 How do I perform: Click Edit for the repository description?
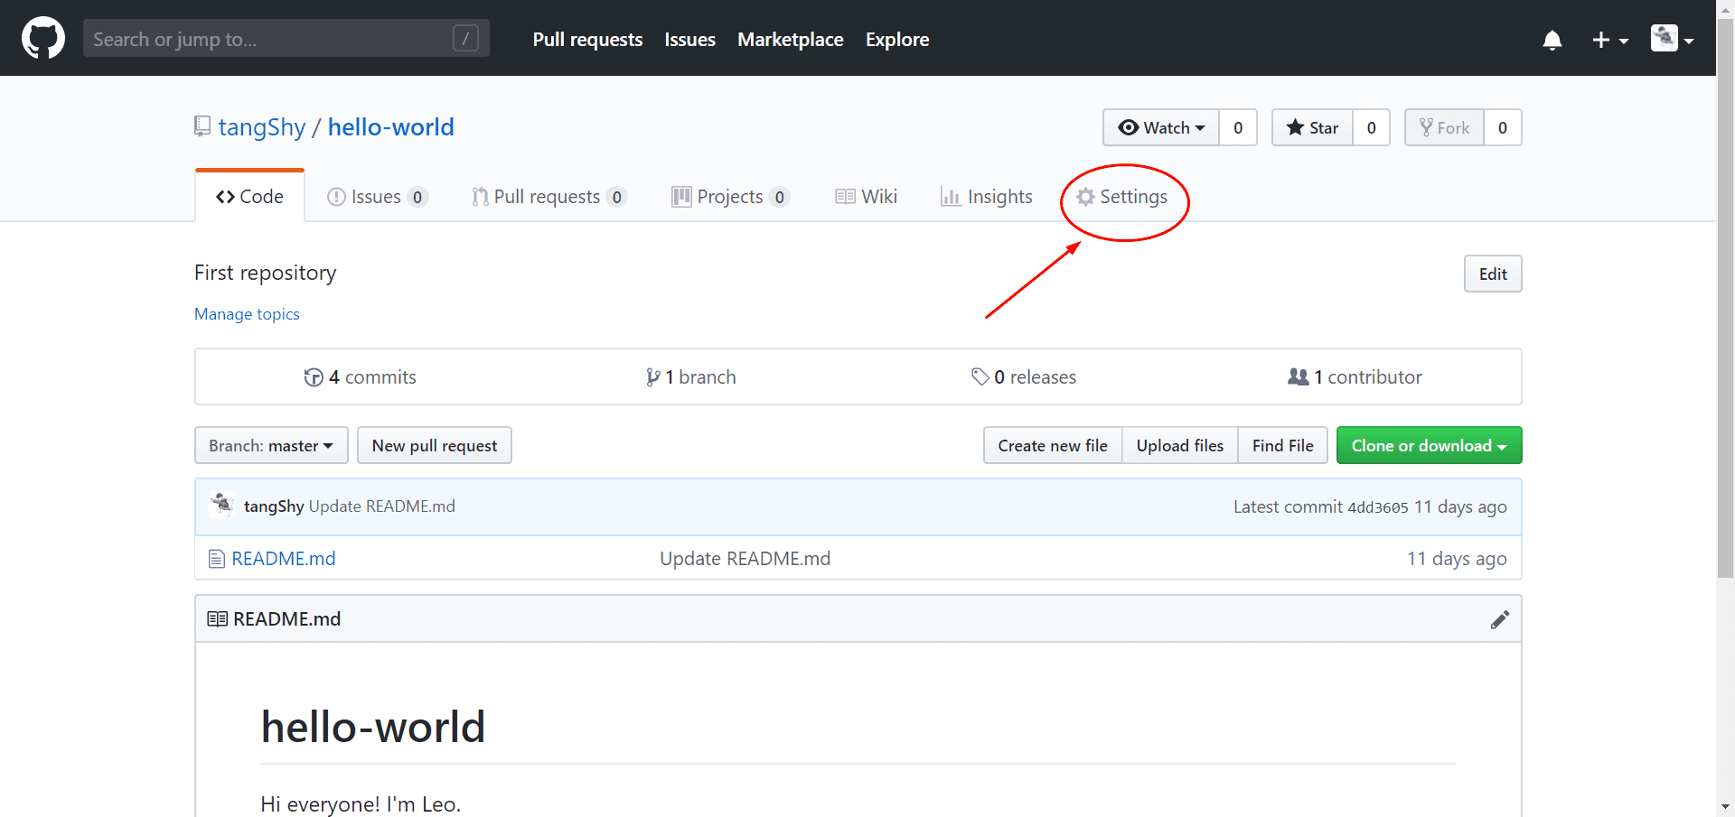[x=1493, y=274]
